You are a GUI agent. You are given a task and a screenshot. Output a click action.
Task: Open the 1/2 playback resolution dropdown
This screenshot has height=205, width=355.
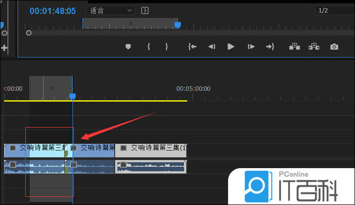pyautogui.click(x=334, y=10)
